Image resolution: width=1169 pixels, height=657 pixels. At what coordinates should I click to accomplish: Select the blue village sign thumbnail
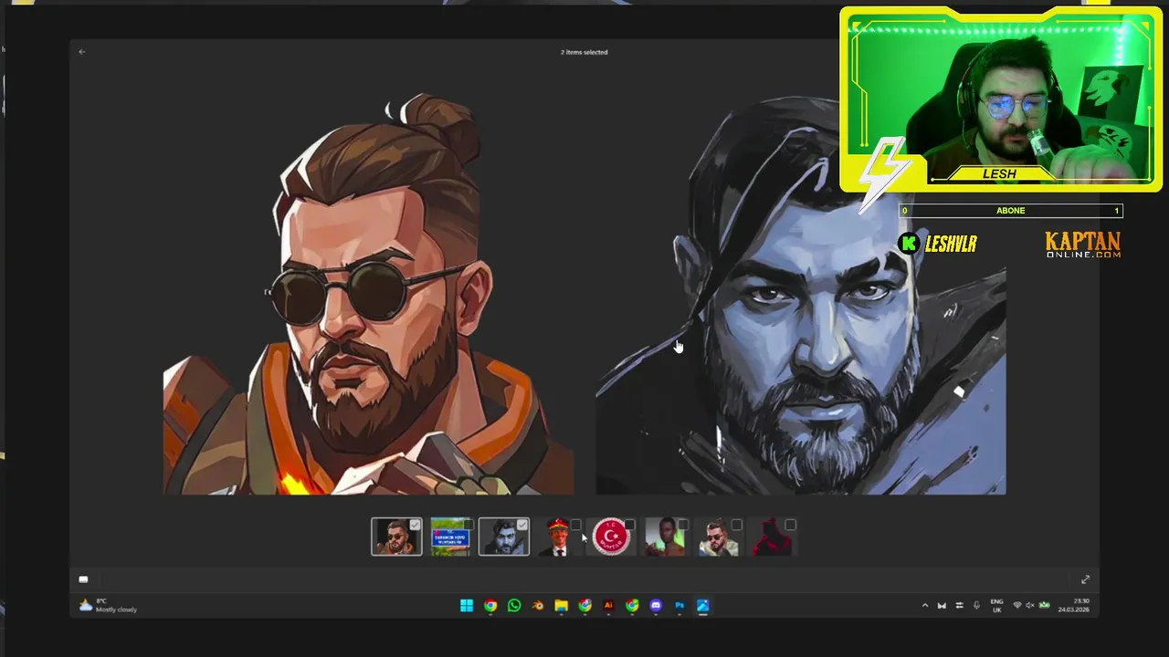point(450,537)
